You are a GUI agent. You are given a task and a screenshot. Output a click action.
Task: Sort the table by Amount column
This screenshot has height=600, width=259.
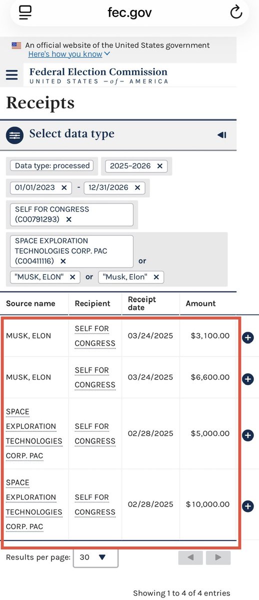[x=200, y=303]
